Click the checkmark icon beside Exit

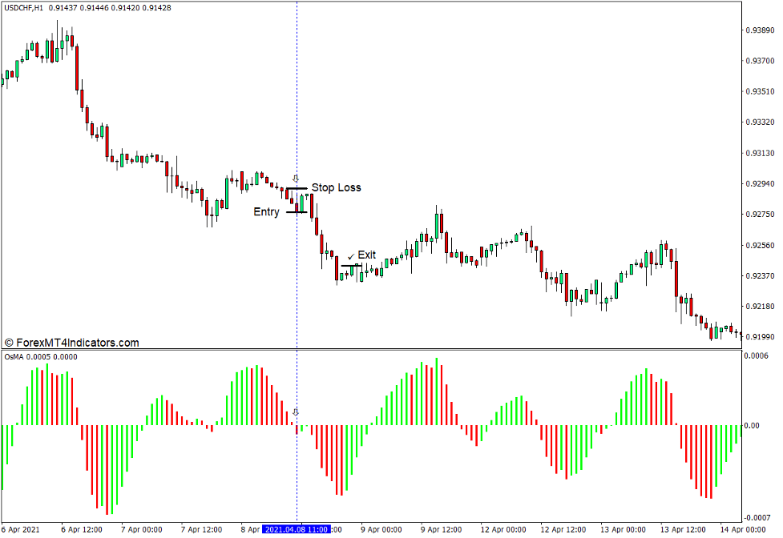click(350, 256)
